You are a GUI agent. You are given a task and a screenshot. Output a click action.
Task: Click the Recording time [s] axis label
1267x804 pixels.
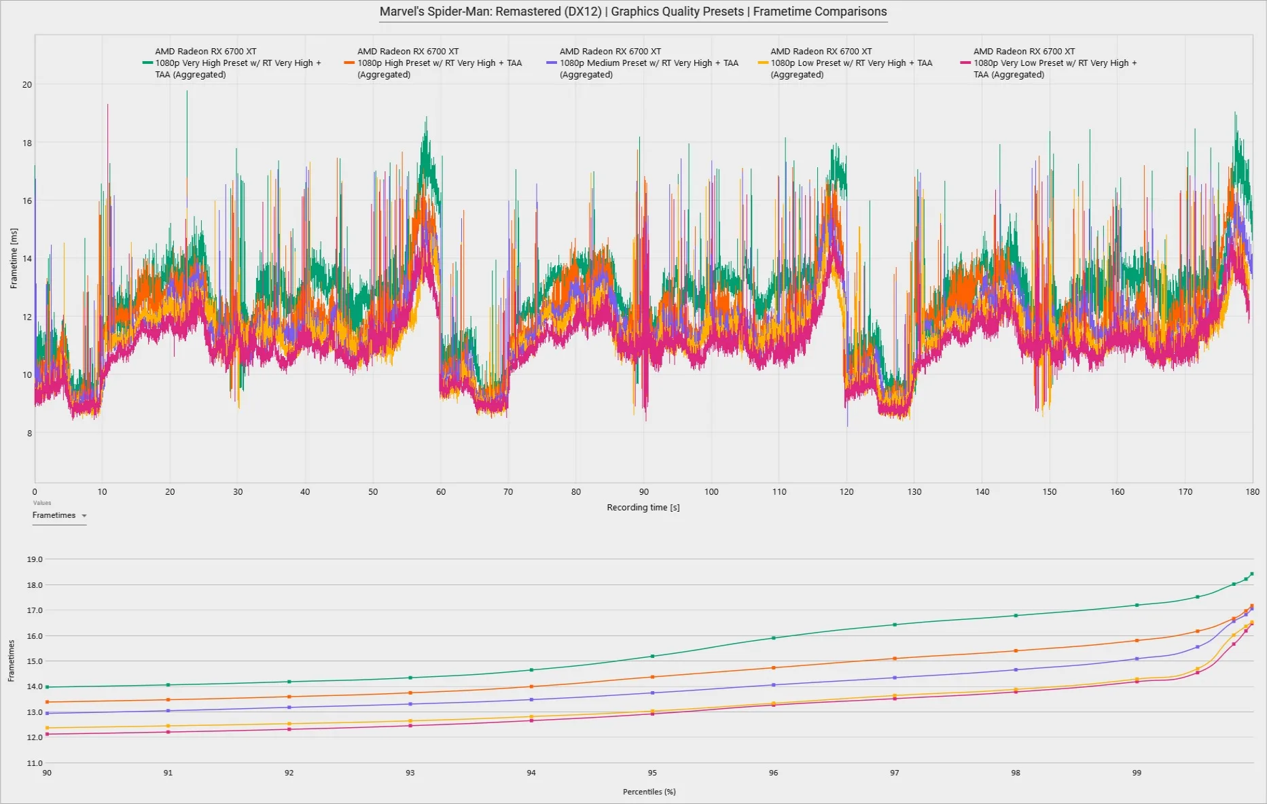tap(643, 508)
